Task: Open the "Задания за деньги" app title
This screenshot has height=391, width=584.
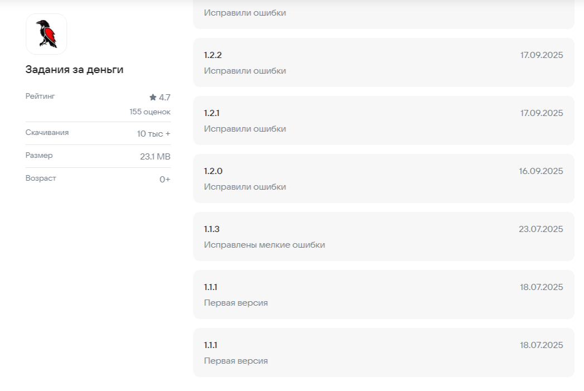Action: (74, 70)
